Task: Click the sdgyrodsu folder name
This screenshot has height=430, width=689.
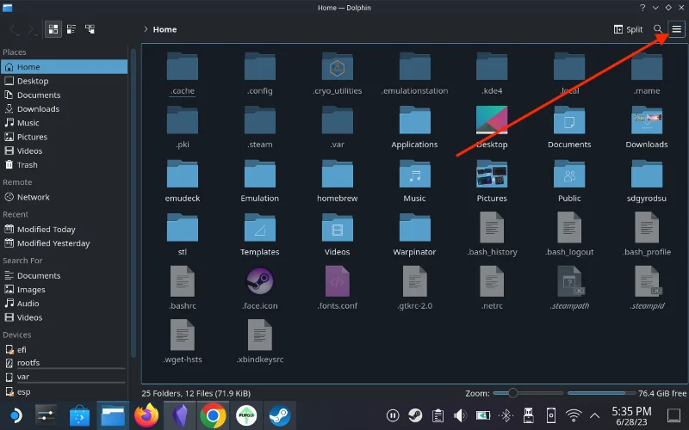Action: 647,199
